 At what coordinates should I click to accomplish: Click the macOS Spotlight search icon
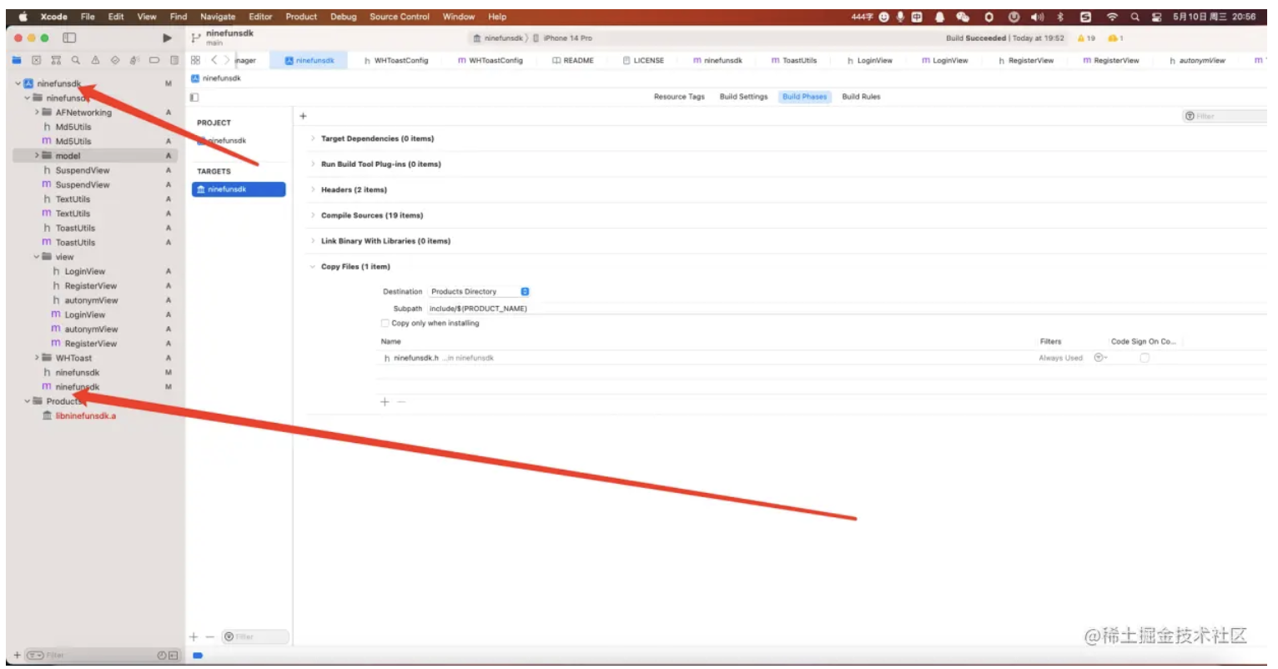pos(1135,17)
